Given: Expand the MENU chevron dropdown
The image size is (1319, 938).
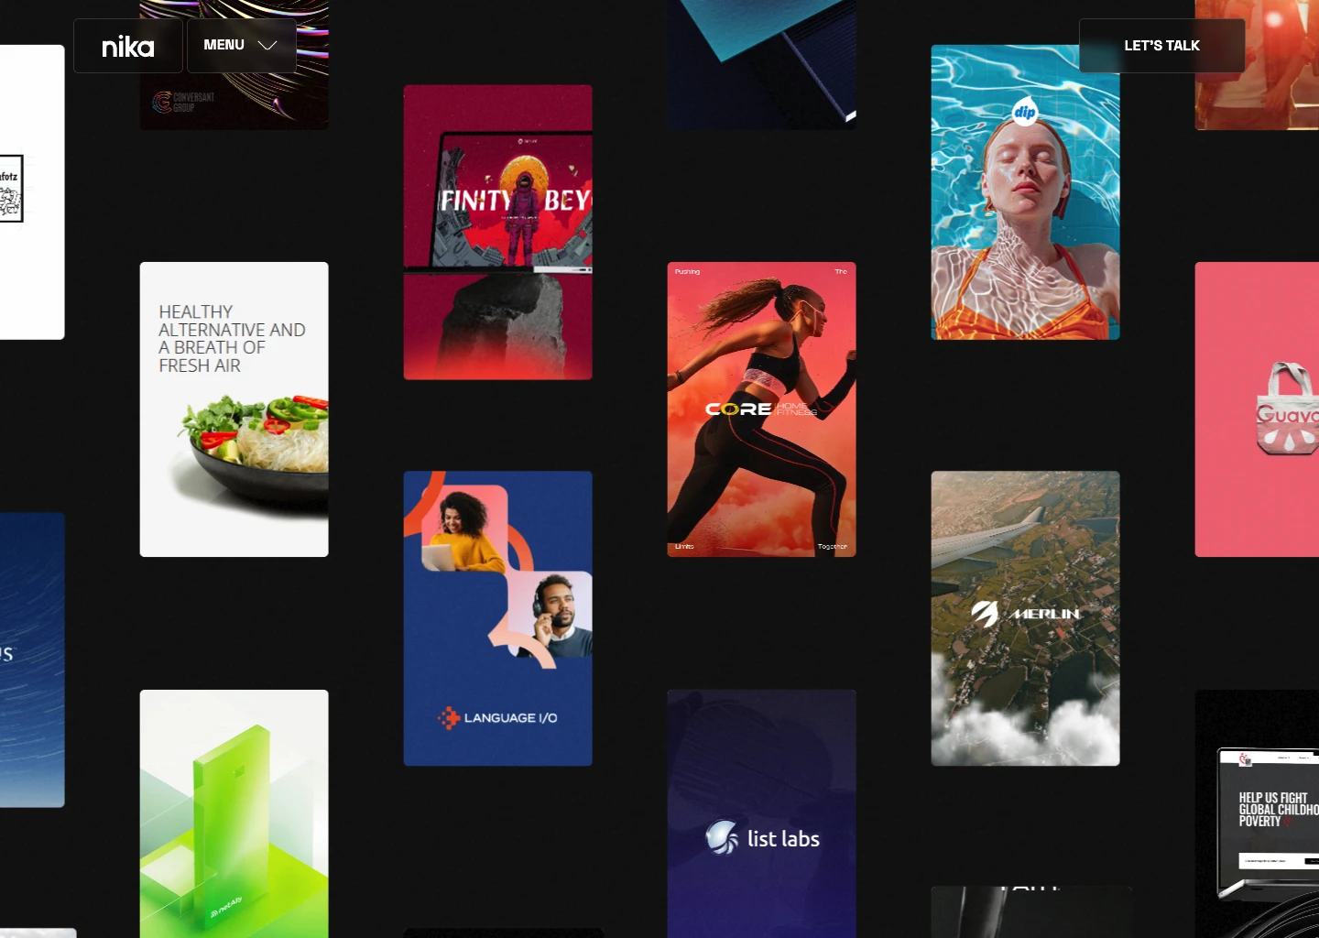Looking at the screenshot, I should coord(267,45).
